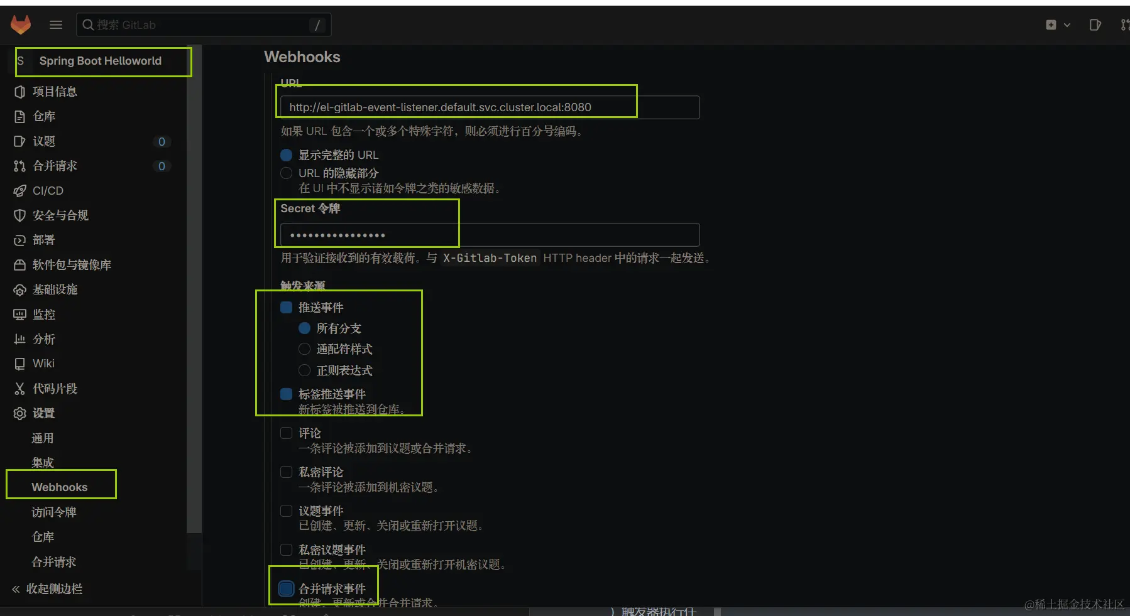Collapse sidebar via 收起侧边栏
The height and width of the screenshot is (616, 1130).
tap(48, 588)
